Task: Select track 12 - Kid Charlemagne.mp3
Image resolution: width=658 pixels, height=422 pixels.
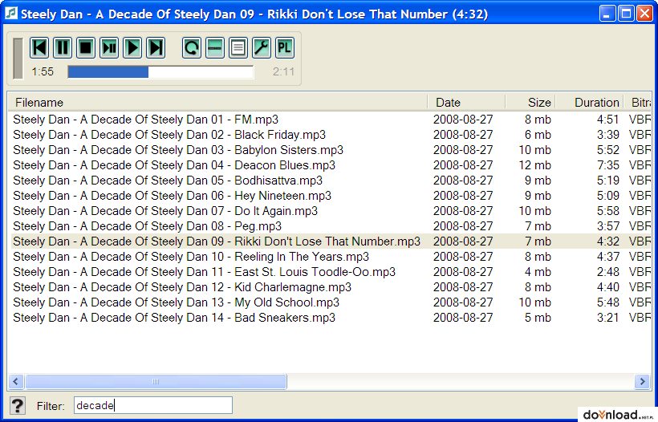Action: 182,287
